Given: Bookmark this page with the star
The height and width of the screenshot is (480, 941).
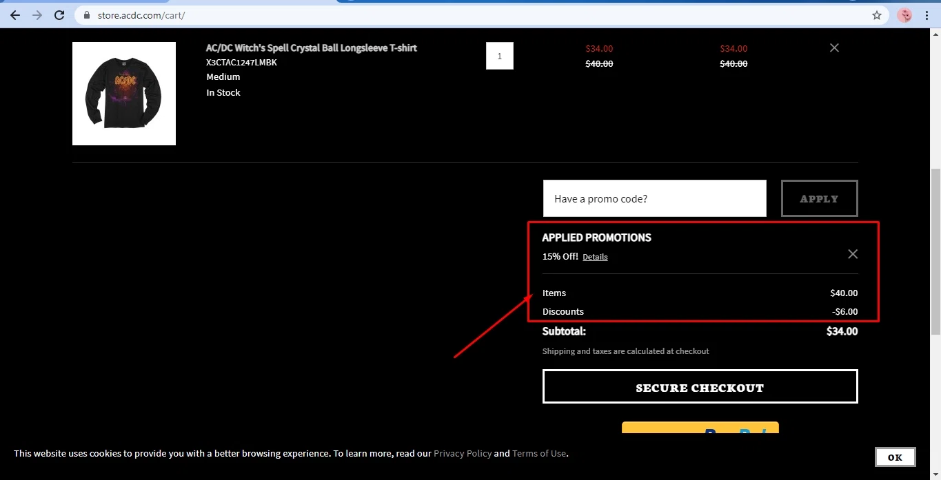Looking at the screenshot, I should (x=877, y=15).
